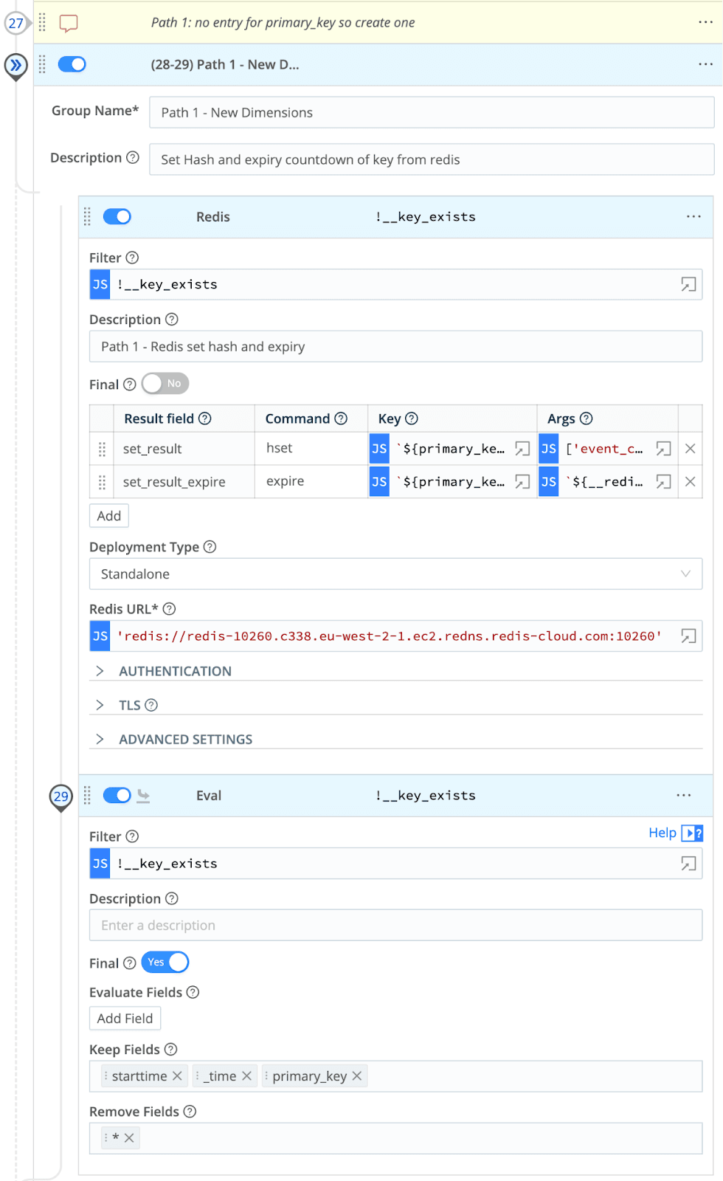Delete the set_result_expire command row
Image resolution: width=723 pixels, height=1181 pixels.
[690, 482]
